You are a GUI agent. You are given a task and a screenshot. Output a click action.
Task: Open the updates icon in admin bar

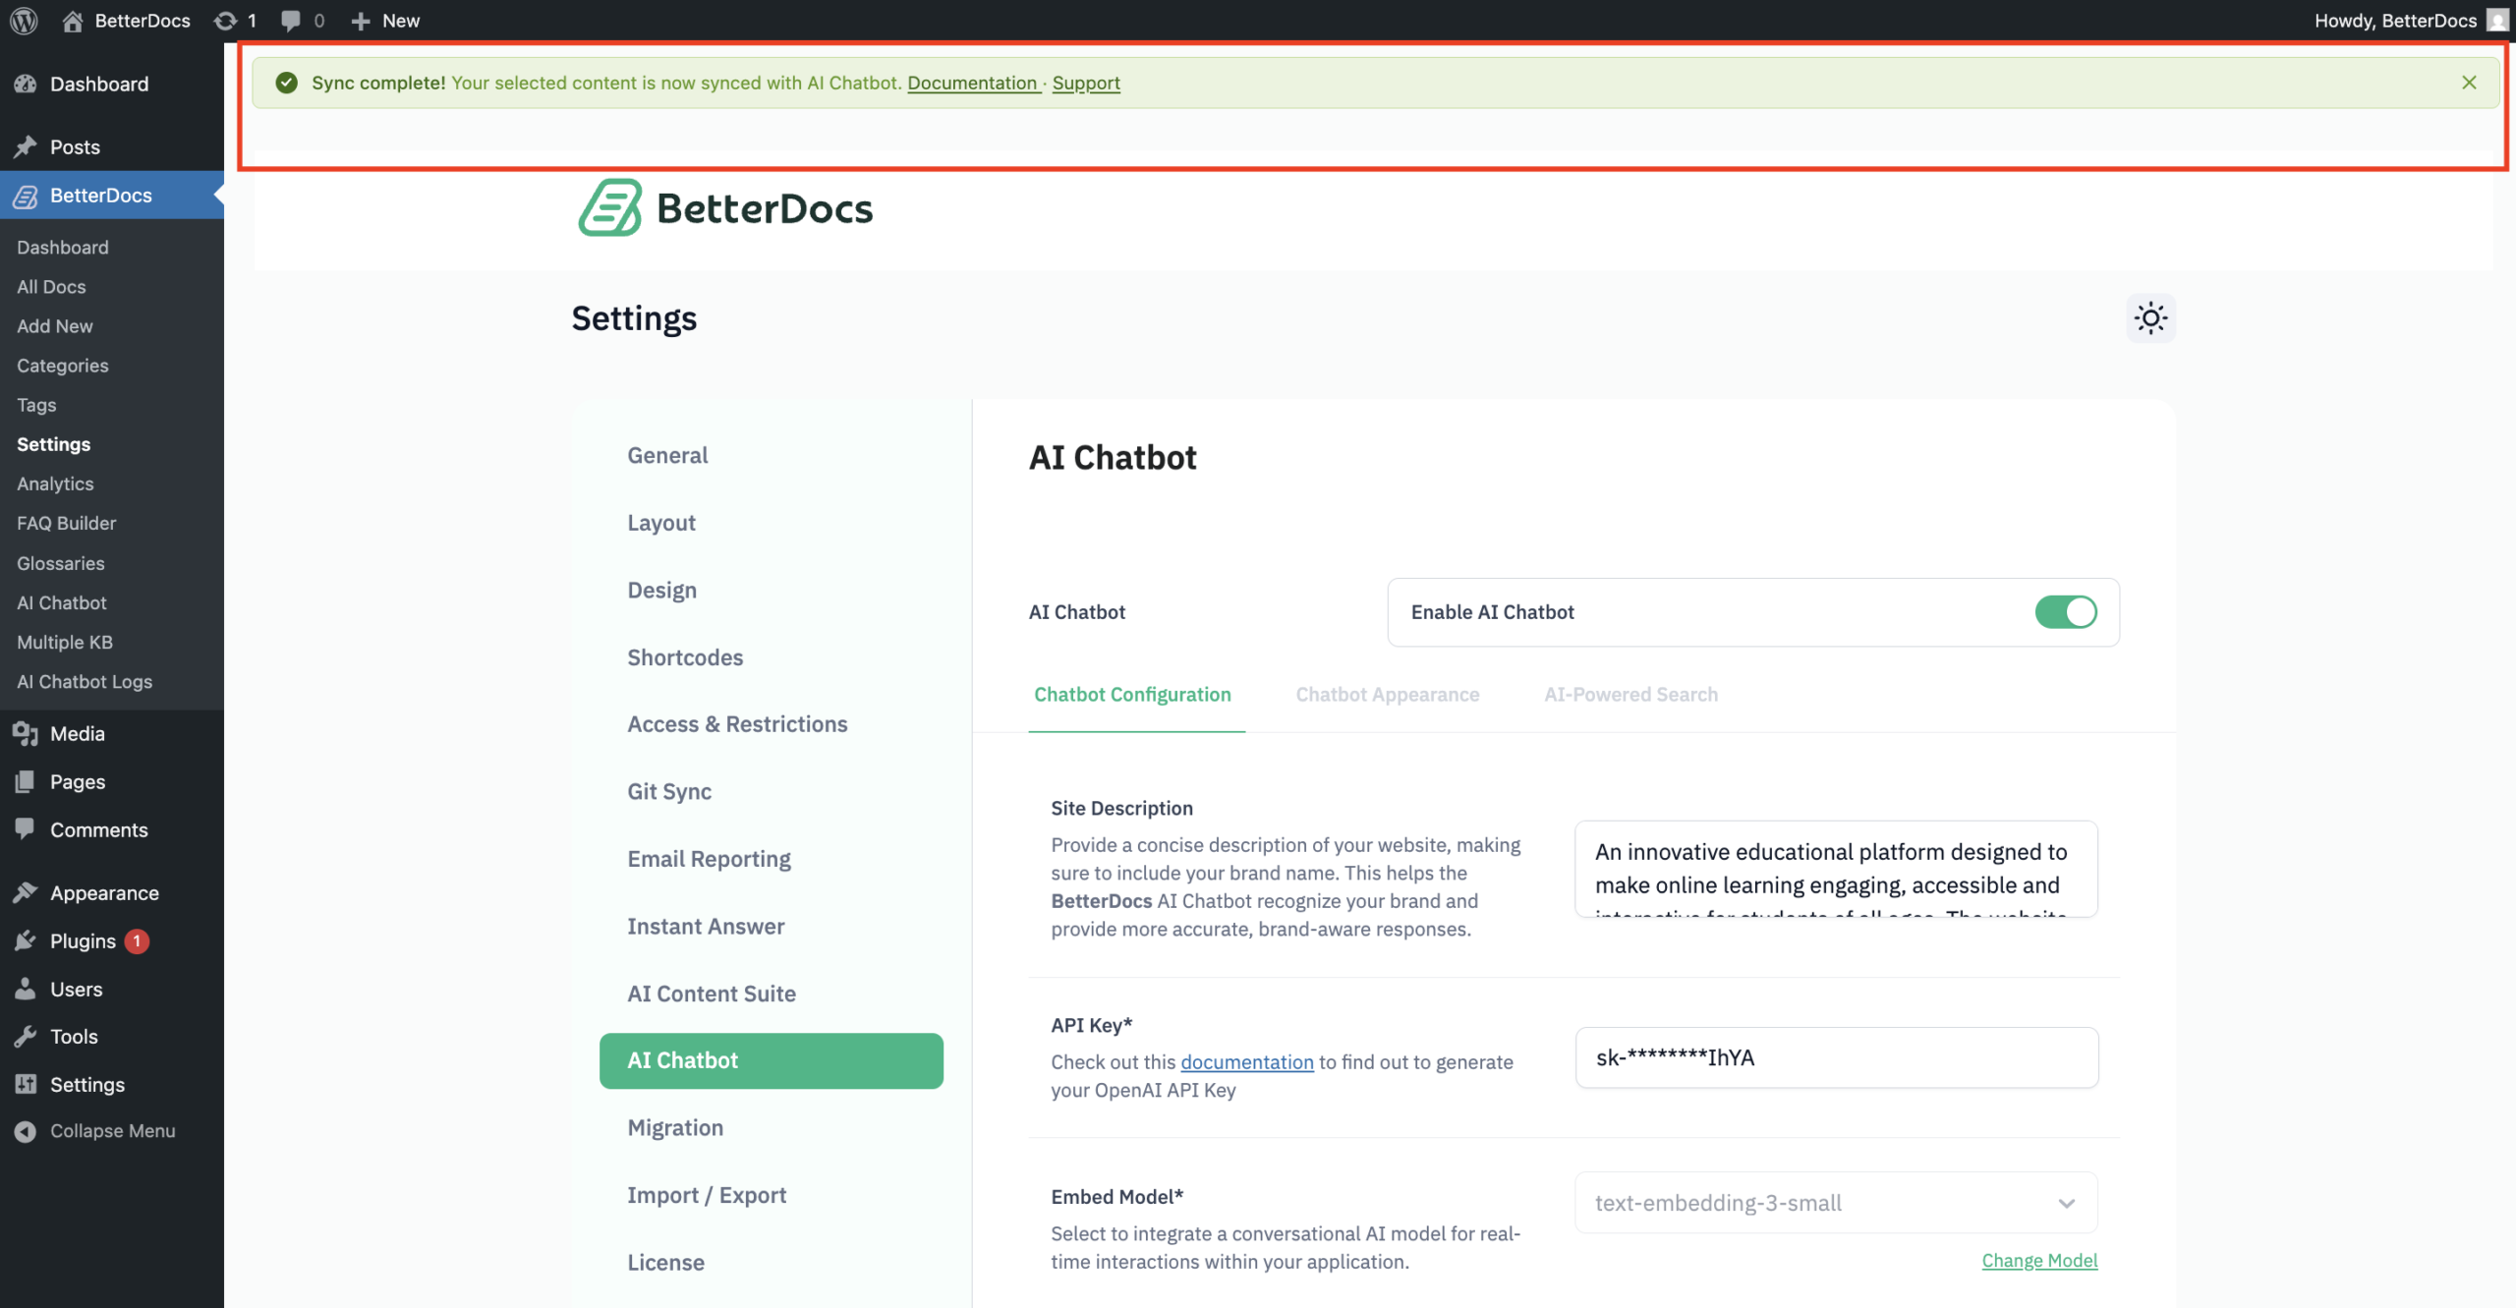(225, 20)
